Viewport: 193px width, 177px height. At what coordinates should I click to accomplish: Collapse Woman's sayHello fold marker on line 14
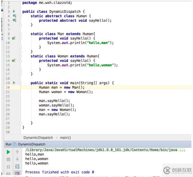click(21, 61)
